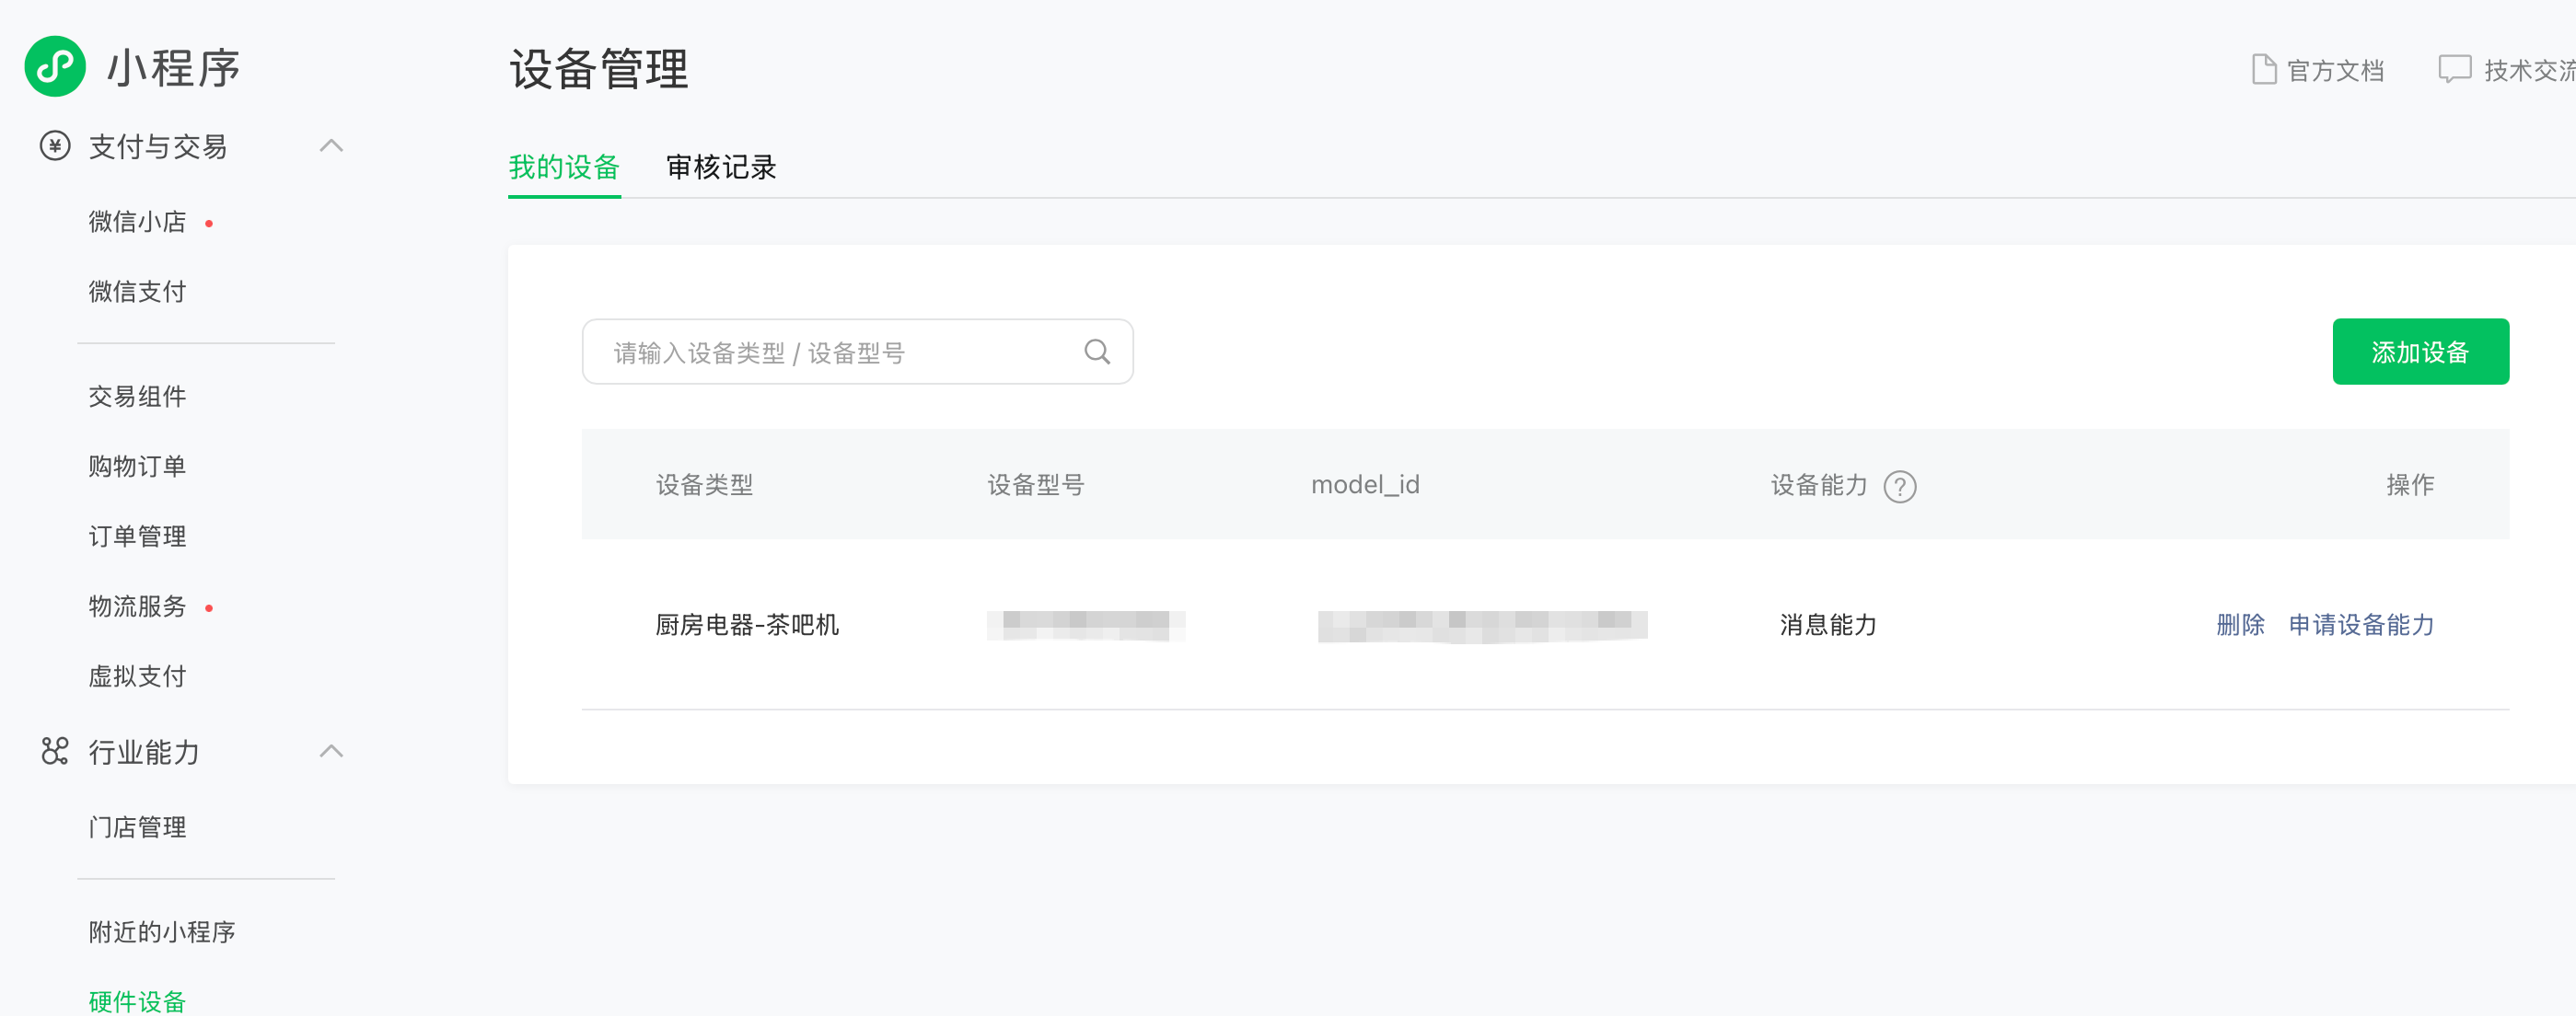Click the 申请设备能力 link
Viewport: 2576px width, 1016px height.
[2361, 625]
